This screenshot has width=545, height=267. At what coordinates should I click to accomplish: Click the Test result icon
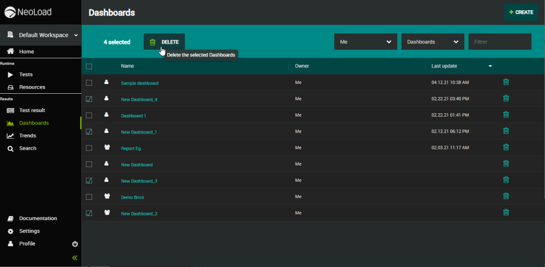(x=10, y=111)
